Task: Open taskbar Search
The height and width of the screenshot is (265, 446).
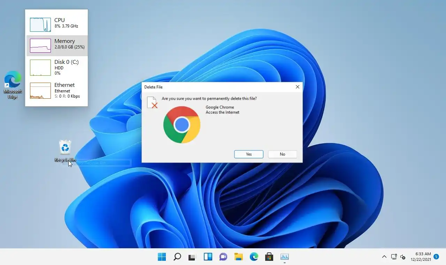Action: 177,257
